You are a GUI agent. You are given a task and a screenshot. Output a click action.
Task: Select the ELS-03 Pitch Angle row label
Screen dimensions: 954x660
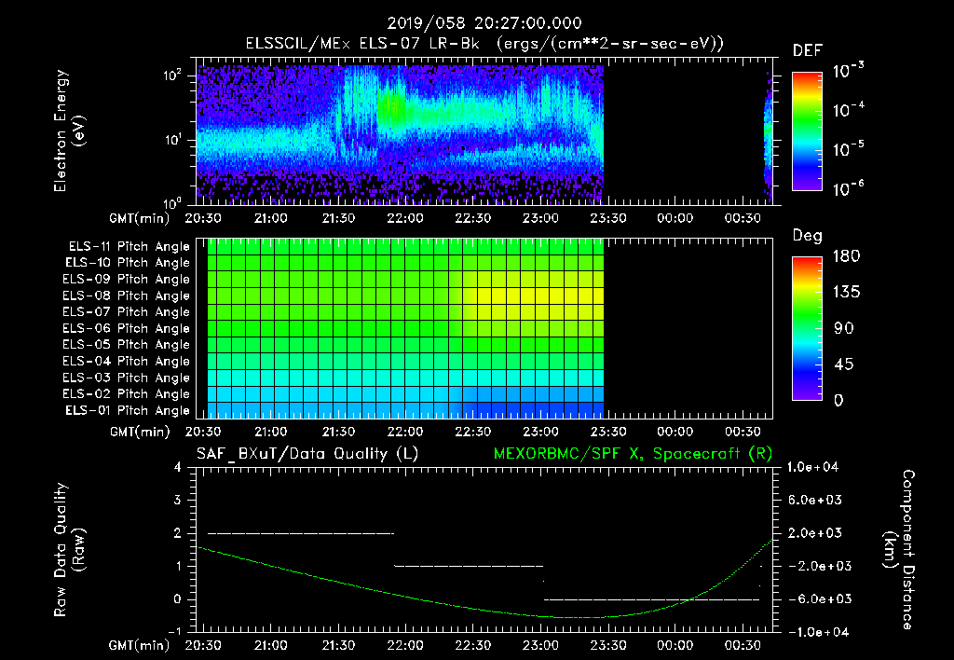point(127,378)
